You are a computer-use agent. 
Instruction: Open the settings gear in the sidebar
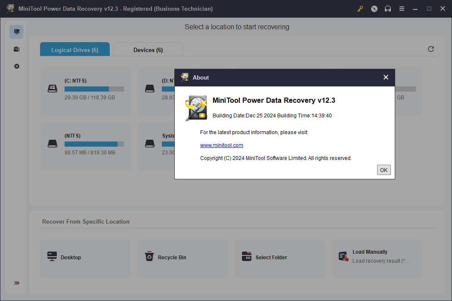[x=17, y=66]
